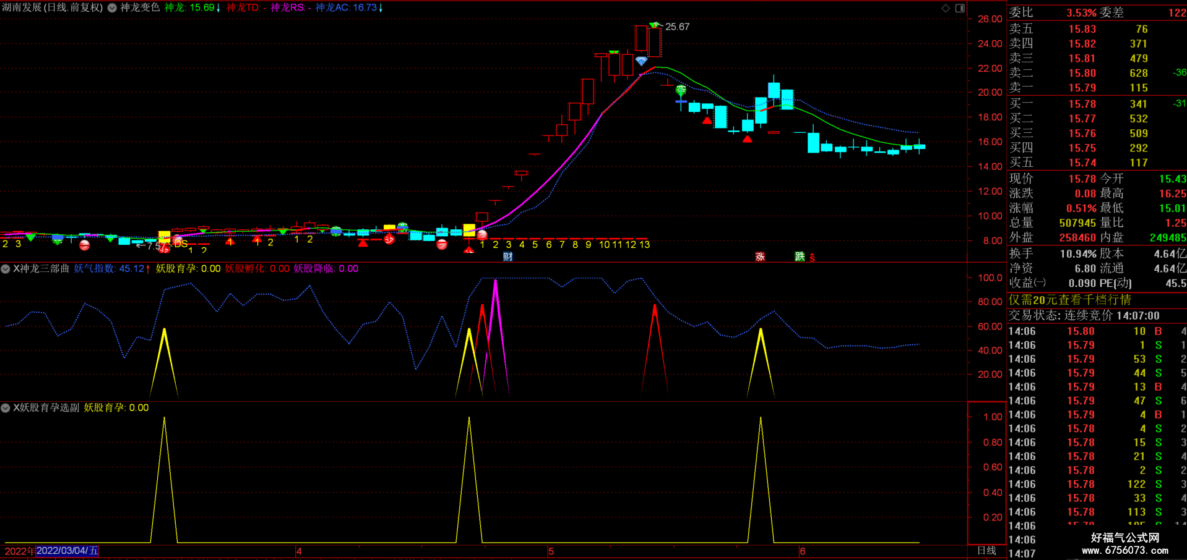Image resolution: width=1187 pixels, height=560 pixels.
Task: Click the 财 info marker below chart
Action: tap(507, 257)
